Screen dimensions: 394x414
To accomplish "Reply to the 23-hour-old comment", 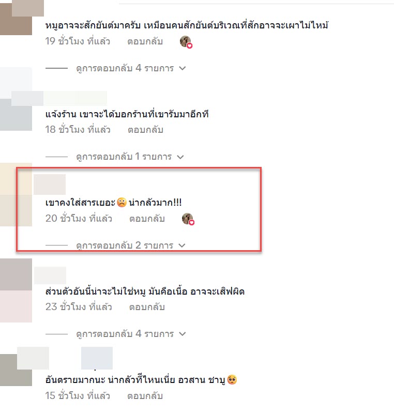I will (x=147, y=307).
